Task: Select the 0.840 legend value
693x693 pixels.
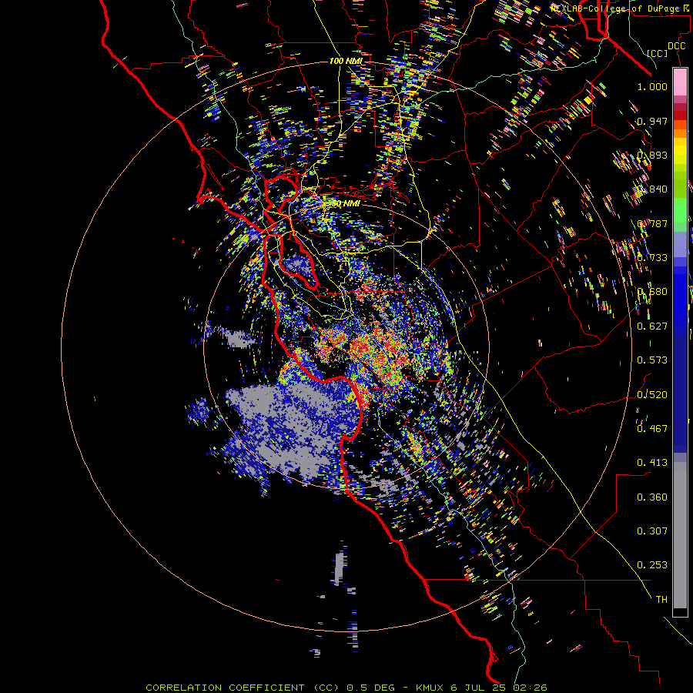Action: click(x=652, y=189)
